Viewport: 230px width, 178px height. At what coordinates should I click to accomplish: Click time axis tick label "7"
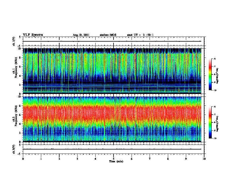click(150, 159)
